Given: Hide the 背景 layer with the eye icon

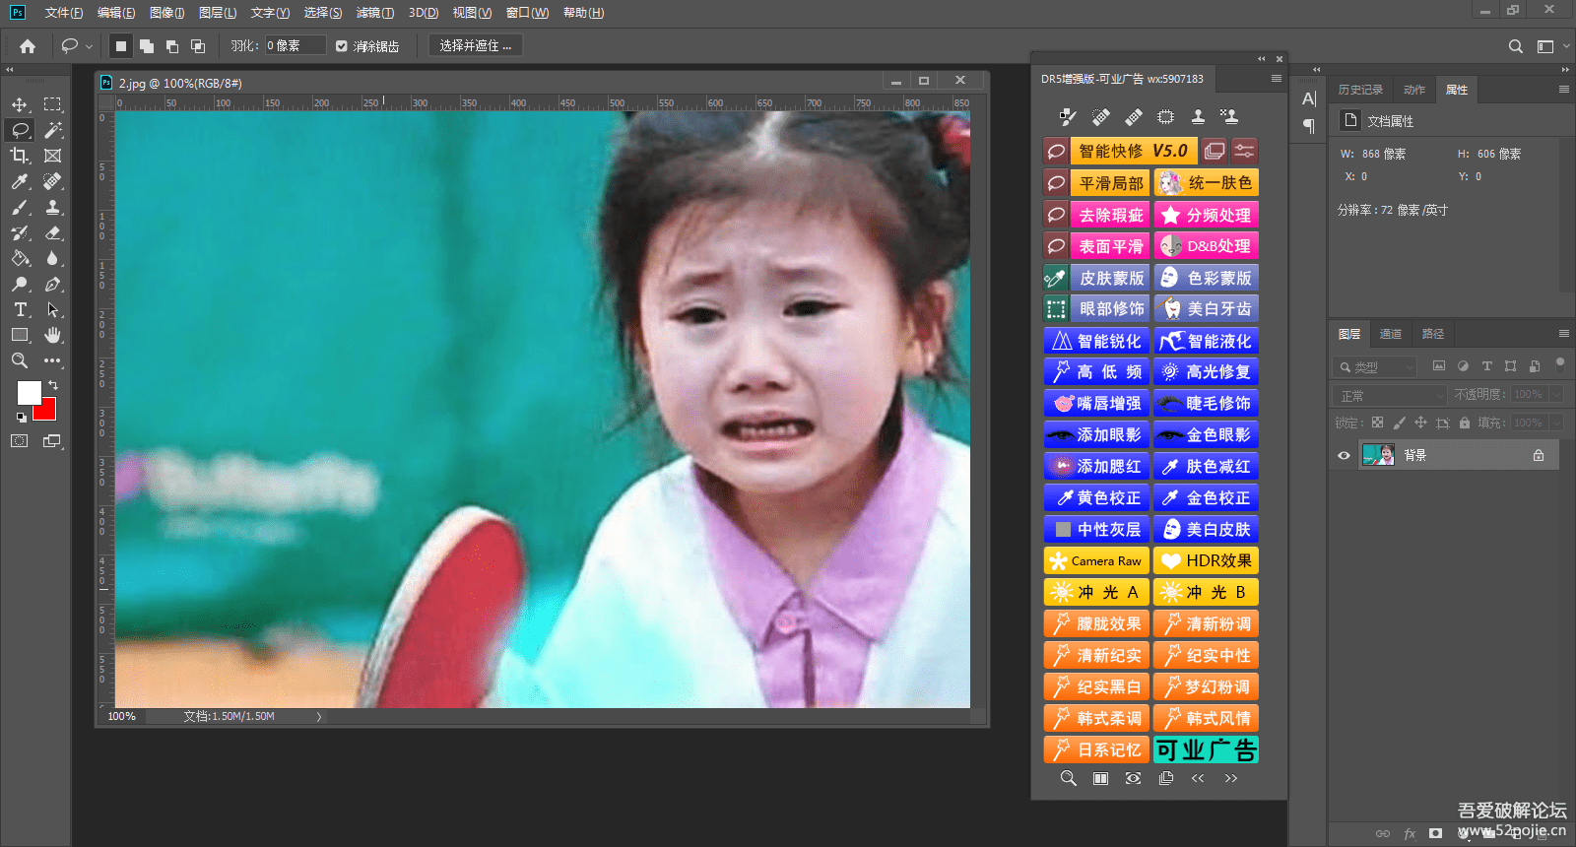Looking at the screenshot, I should click(x=1344, y=455).
